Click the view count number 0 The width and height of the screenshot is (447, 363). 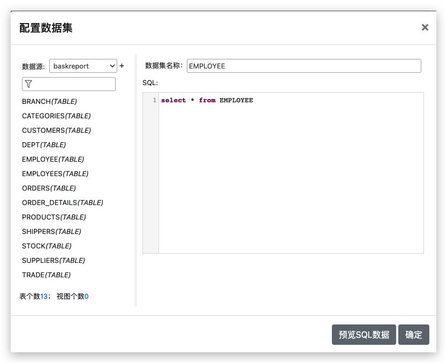[86, 297]
